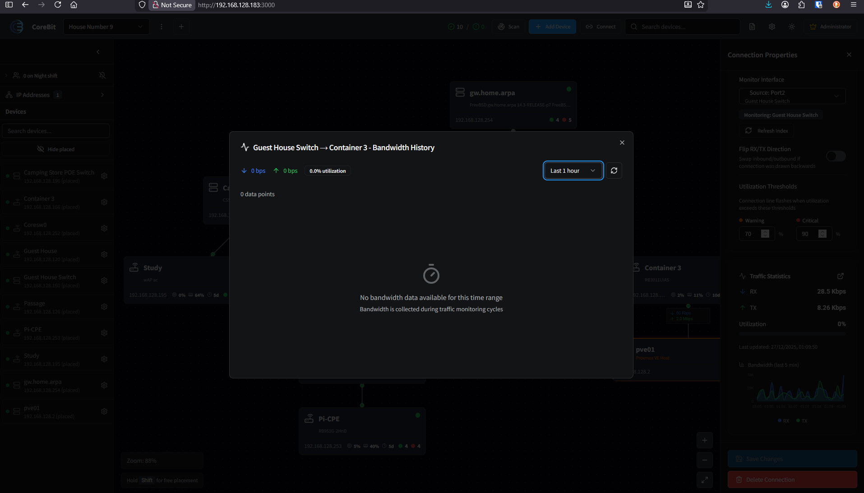
Task: Open the Last 1 hour time range dropdown
Action: coord(573,170)
